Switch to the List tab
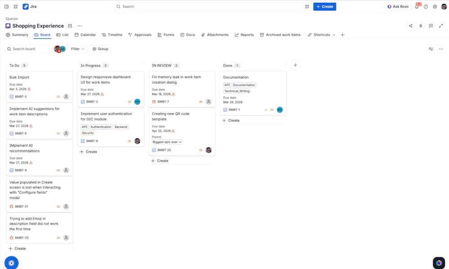Image resolution: width=449 pixels, height=269 pixels. click(x=62, y=35)
